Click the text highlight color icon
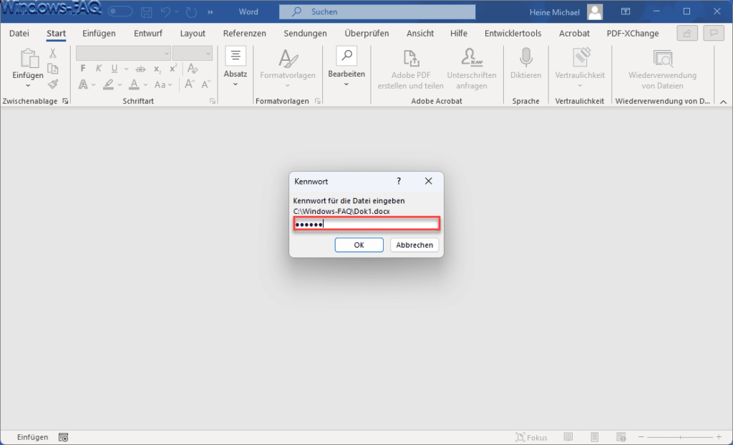 click(109, 84)
